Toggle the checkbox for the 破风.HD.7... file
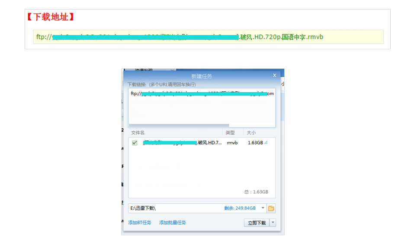Image resolution: width=411 pixels, height=247 pixels. (x=135, y=143)
